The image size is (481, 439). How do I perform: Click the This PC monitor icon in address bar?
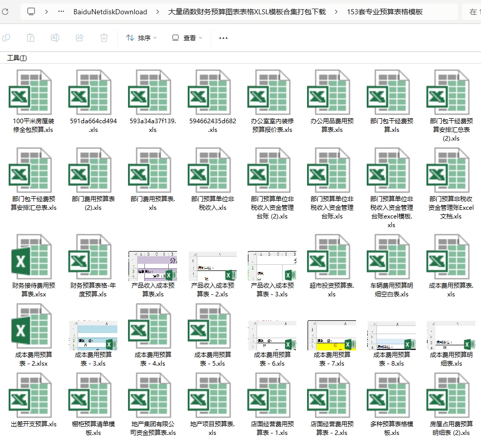tap(32, 11)
